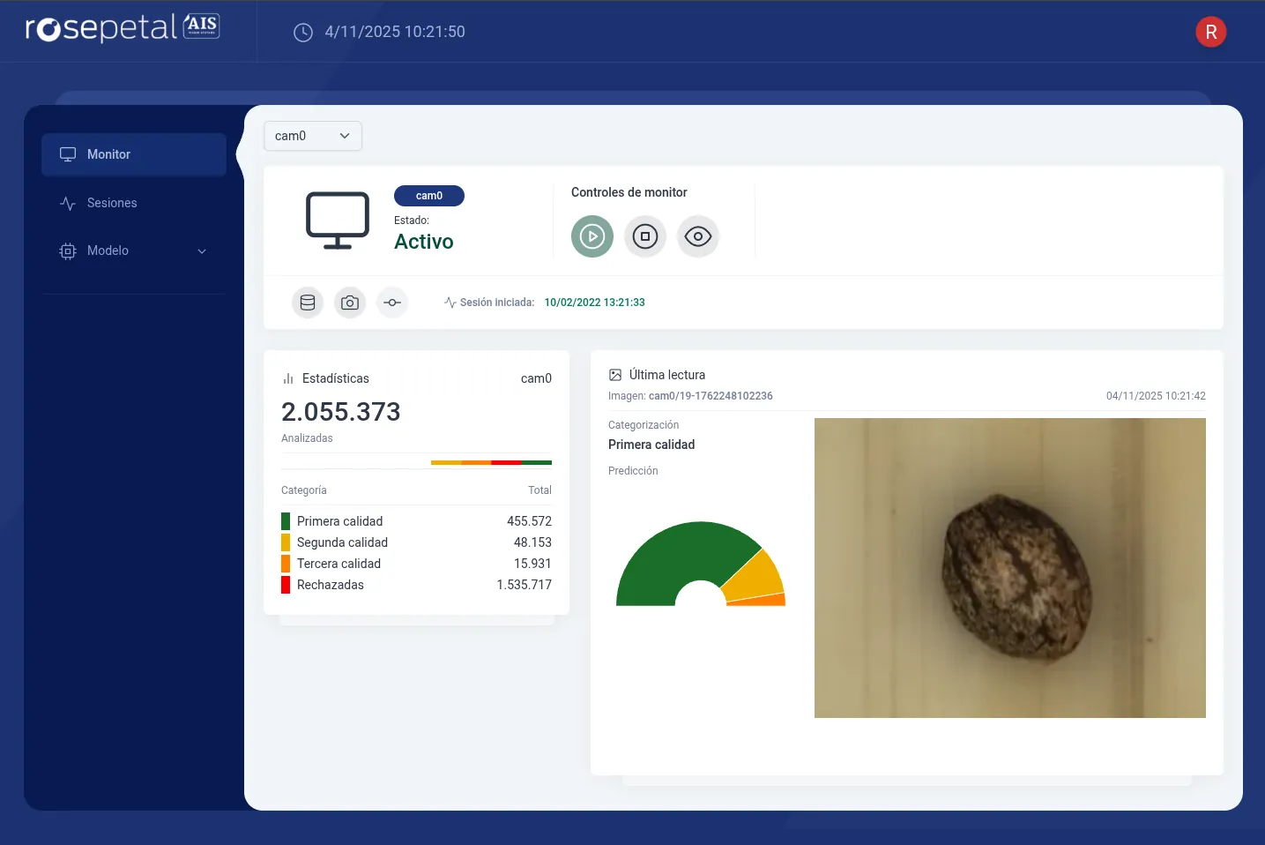Click the rosepetal AIS logo
Viewport: 1265px width, 845px height.
click(123, 28)
